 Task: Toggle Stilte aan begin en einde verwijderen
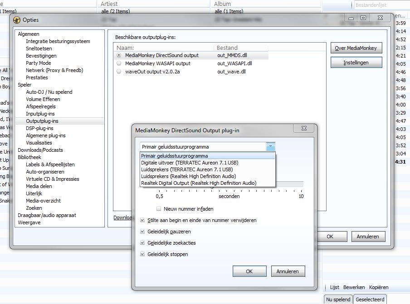point(142,220)
